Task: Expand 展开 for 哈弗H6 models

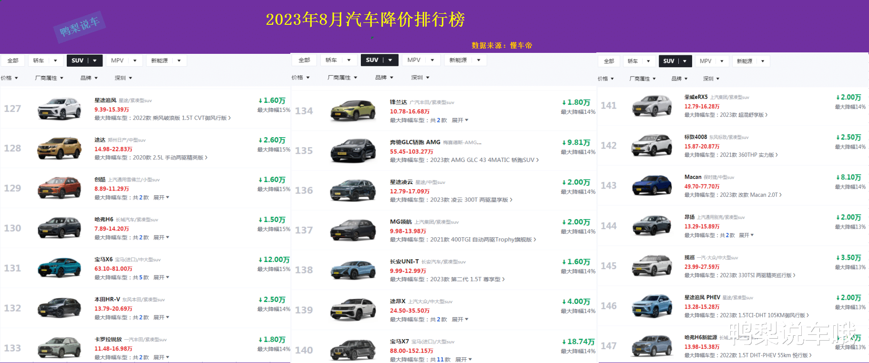Action: (x=161, y=237)
